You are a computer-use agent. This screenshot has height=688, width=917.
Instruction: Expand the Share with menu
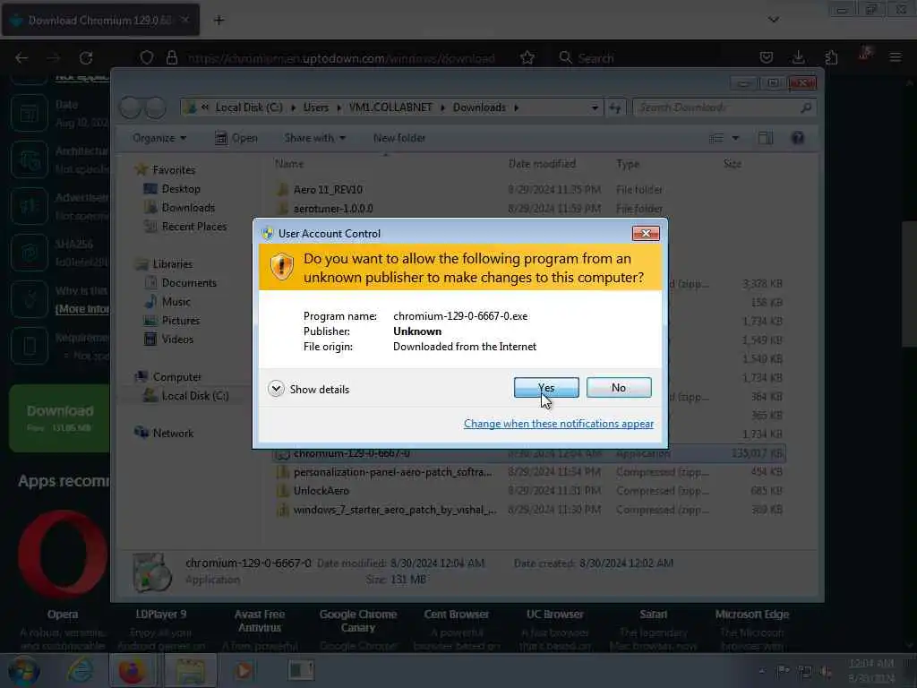click(314, 138)
